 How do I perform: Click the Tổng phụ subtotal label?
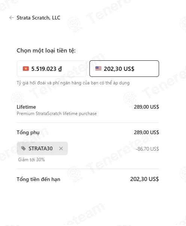(x=28, y=132)
